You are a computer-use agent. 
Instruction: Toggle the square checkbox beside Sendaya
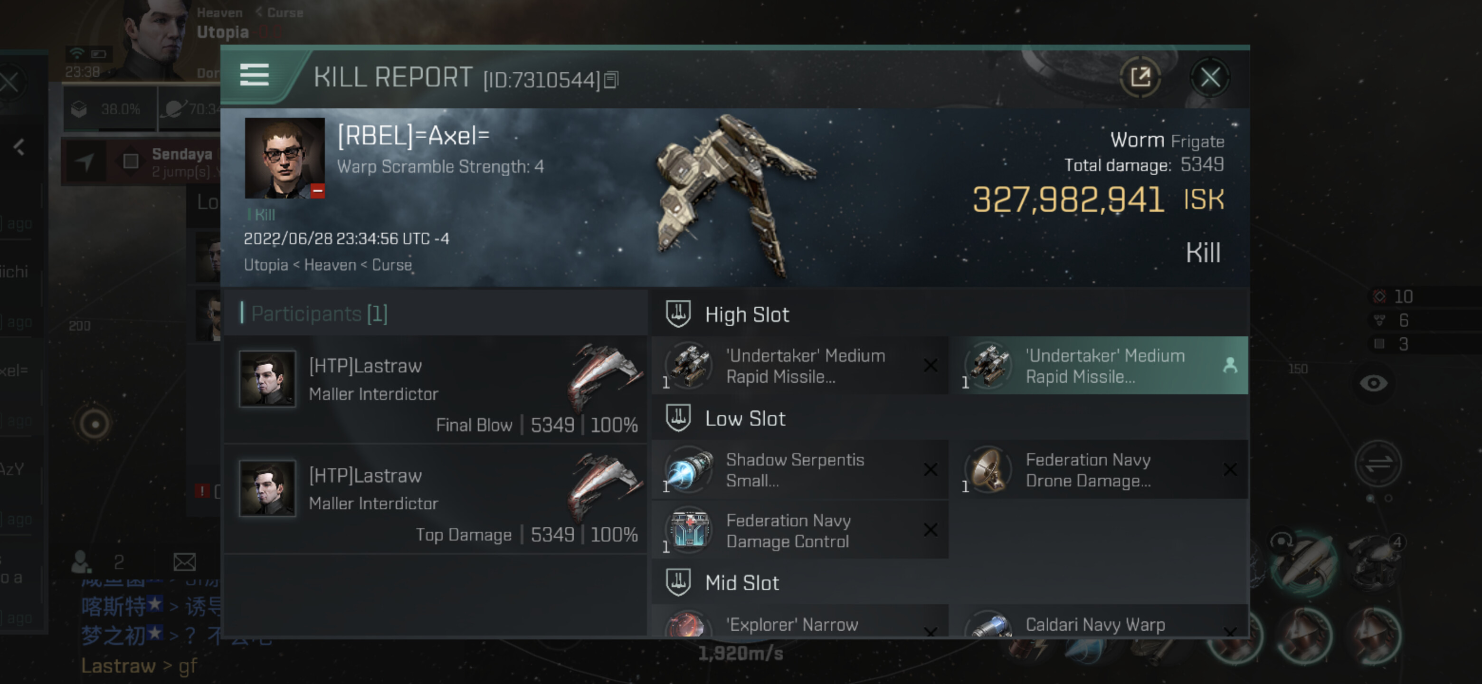point(131,161)
